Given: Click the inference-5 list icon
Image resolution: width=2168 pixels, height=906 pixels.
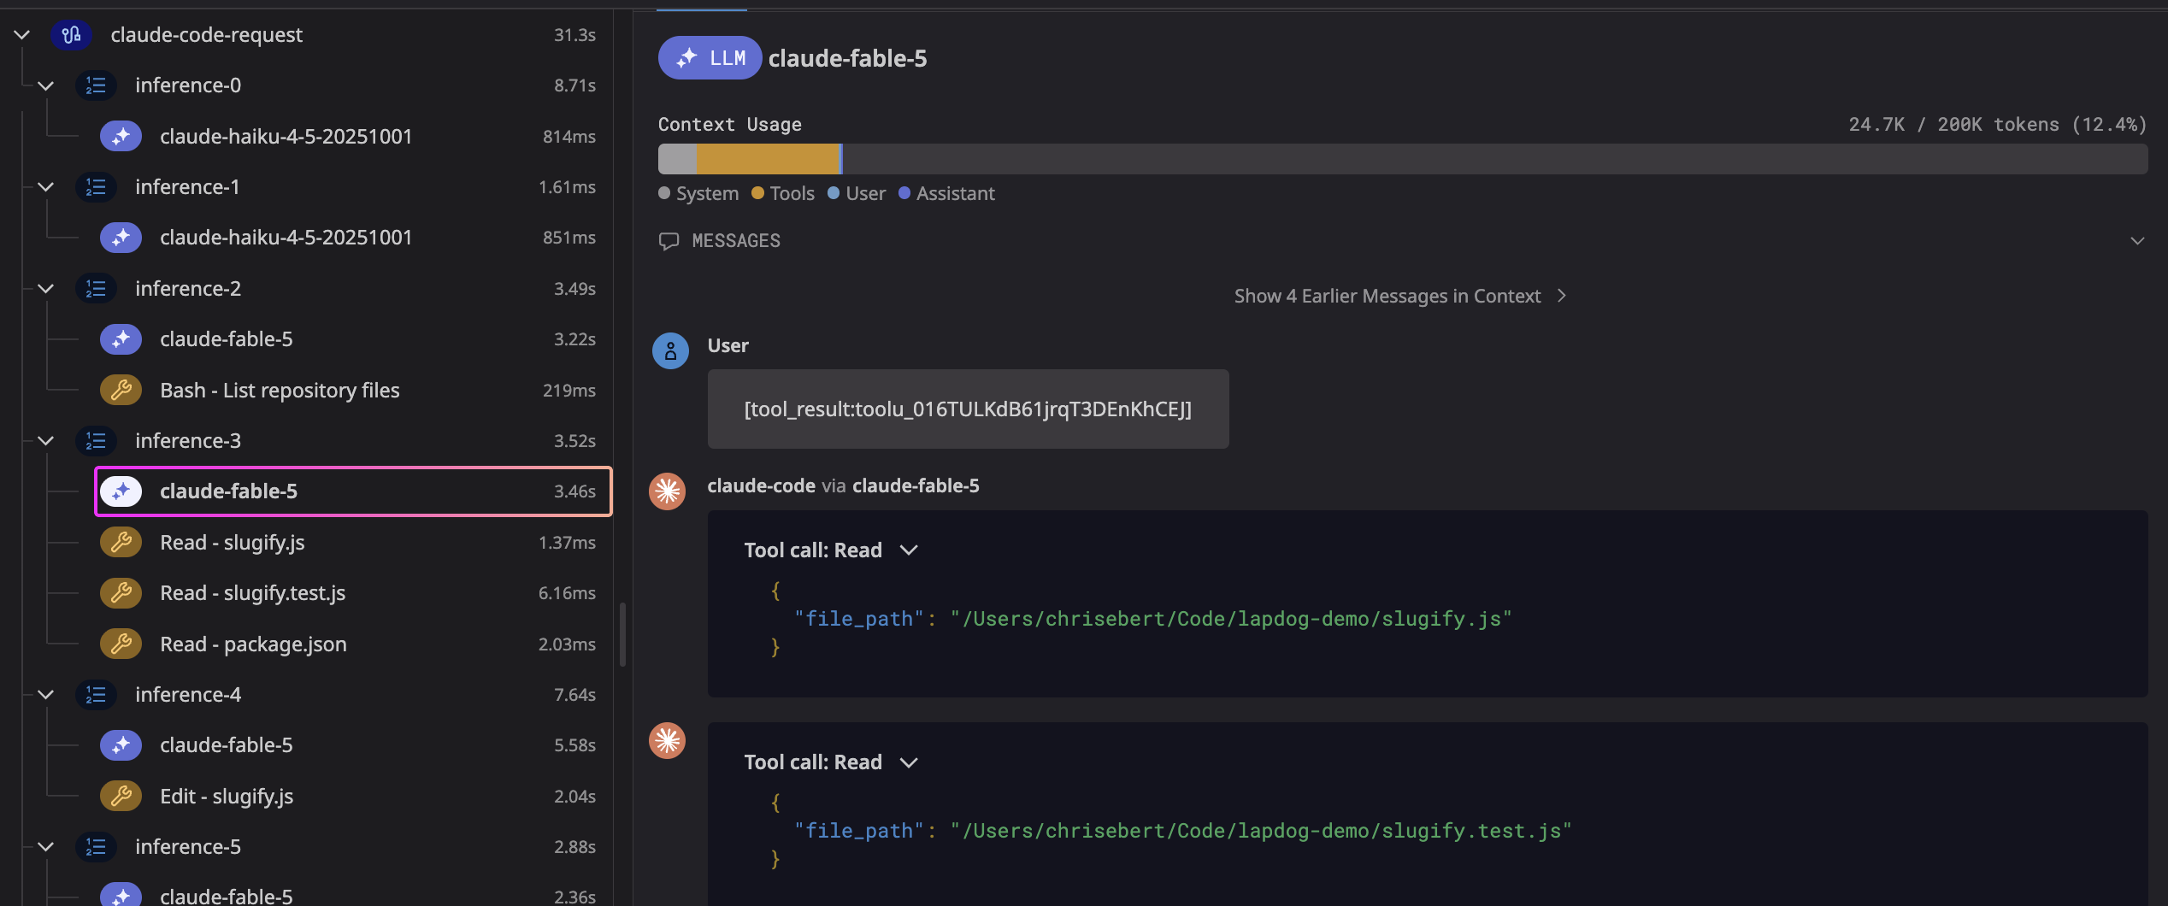Looking at the screenshot, I should tap(96, 847).
